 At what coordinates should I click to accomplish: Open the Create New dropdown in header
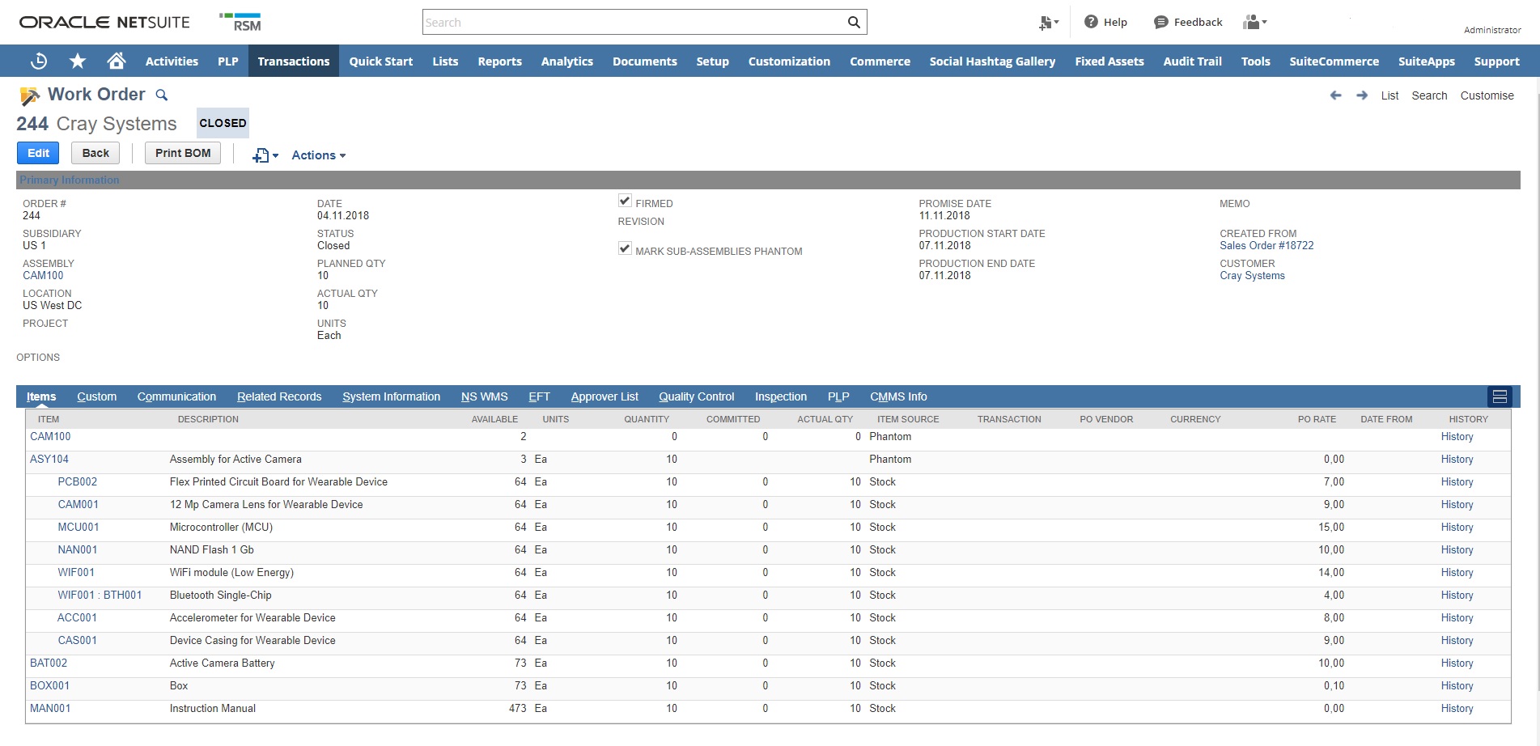pos(1049,23)
